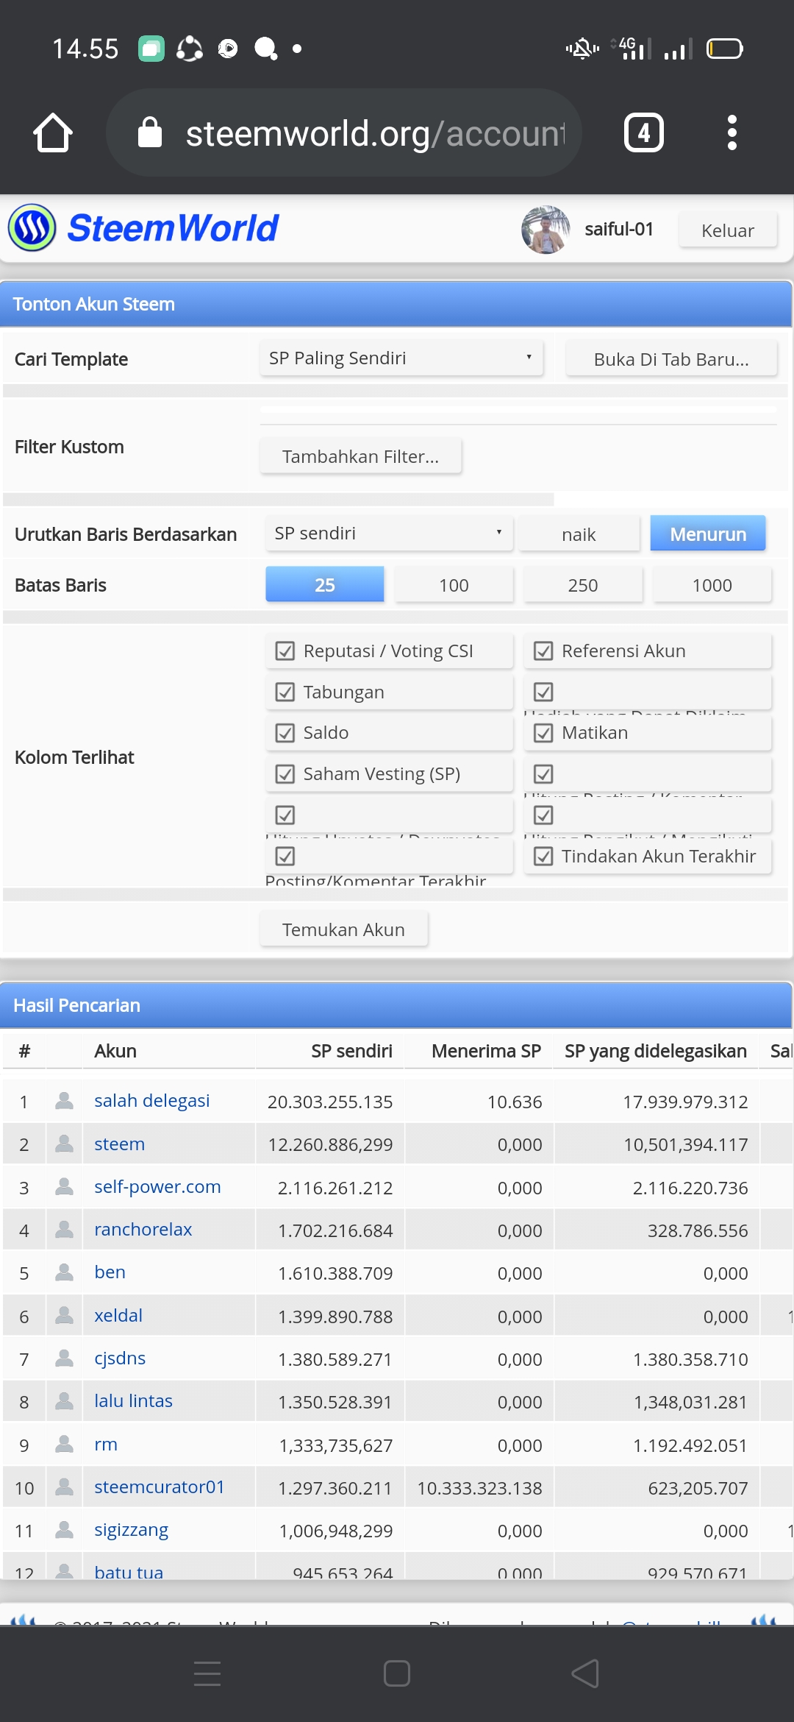Tap the browser home icon
This screenshot has height=1722, width=794.
[53, 132]
